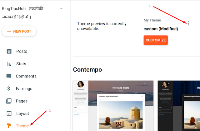Open the Posts menu item

(x=22, y=51)
